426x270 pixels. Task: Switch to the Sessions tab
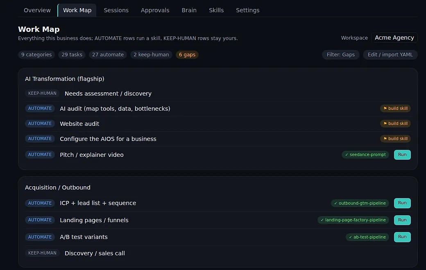tap(116, 10)
